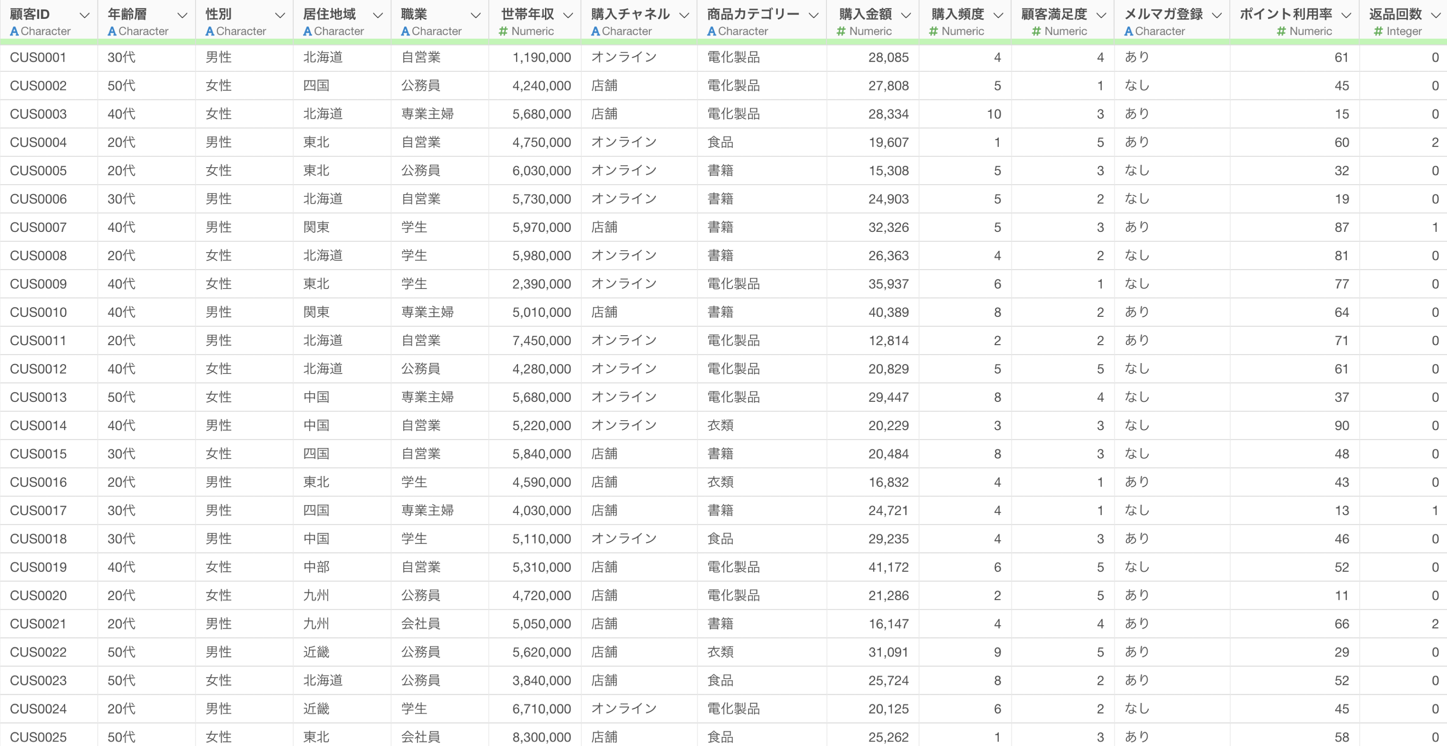Click the Character type icon under メルマガ登録

1129,31
